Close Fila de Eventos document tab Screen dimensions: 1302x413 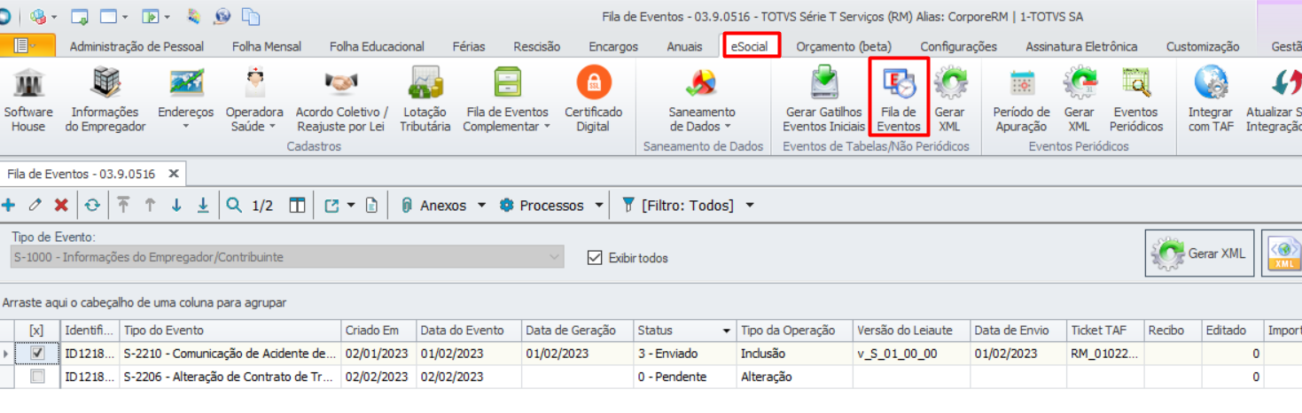click(174, 174)
